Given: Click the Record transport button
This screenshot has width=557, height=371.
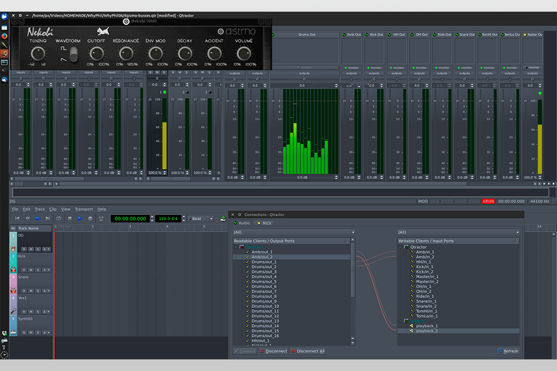Looking at the screenshot, I should [x=90, y=219].
